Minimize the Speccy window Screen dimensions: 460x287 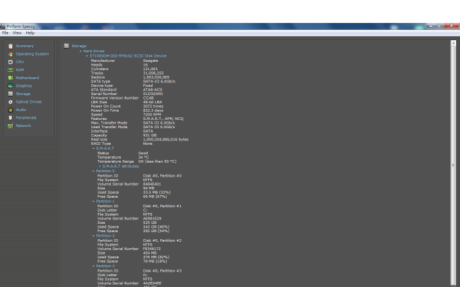(x=431, y=26)
